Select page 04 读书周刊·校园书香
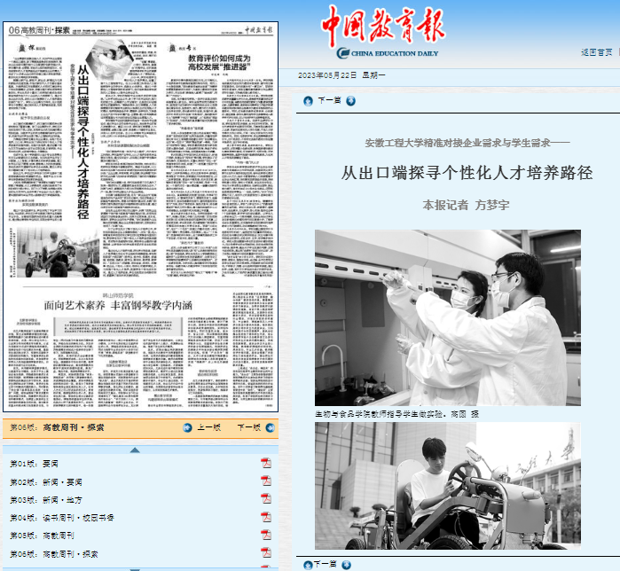 pos(61,518)
